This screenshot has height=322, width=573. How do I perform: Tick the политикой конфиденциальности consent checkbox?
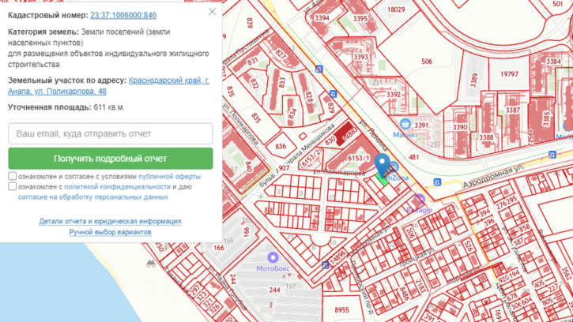[13, 187]
